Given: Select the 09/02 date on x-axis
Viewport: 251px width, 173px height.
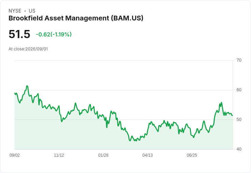Looking at the screenshot, I should (15, 155).
